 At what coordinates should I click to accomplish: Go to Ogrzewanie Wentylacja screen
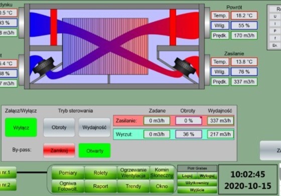click(133, 173)
